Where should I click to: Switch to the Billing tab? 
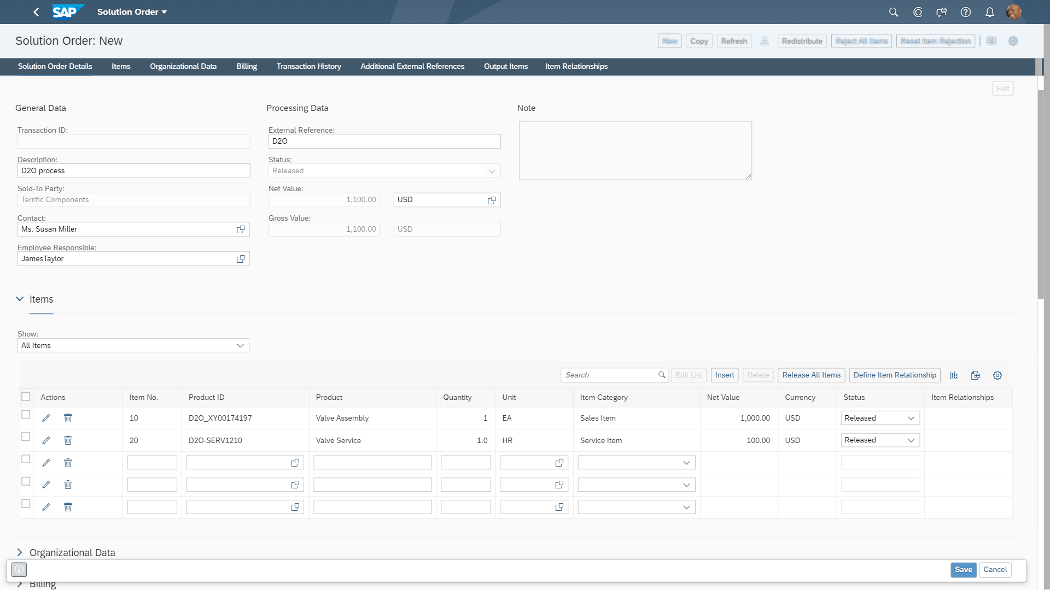(x=247, y=67)
